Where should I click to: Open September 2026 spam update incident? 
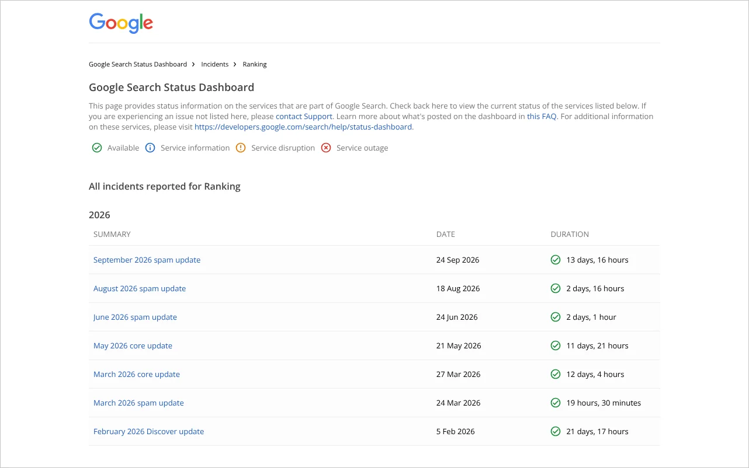(x=147, y=260)
